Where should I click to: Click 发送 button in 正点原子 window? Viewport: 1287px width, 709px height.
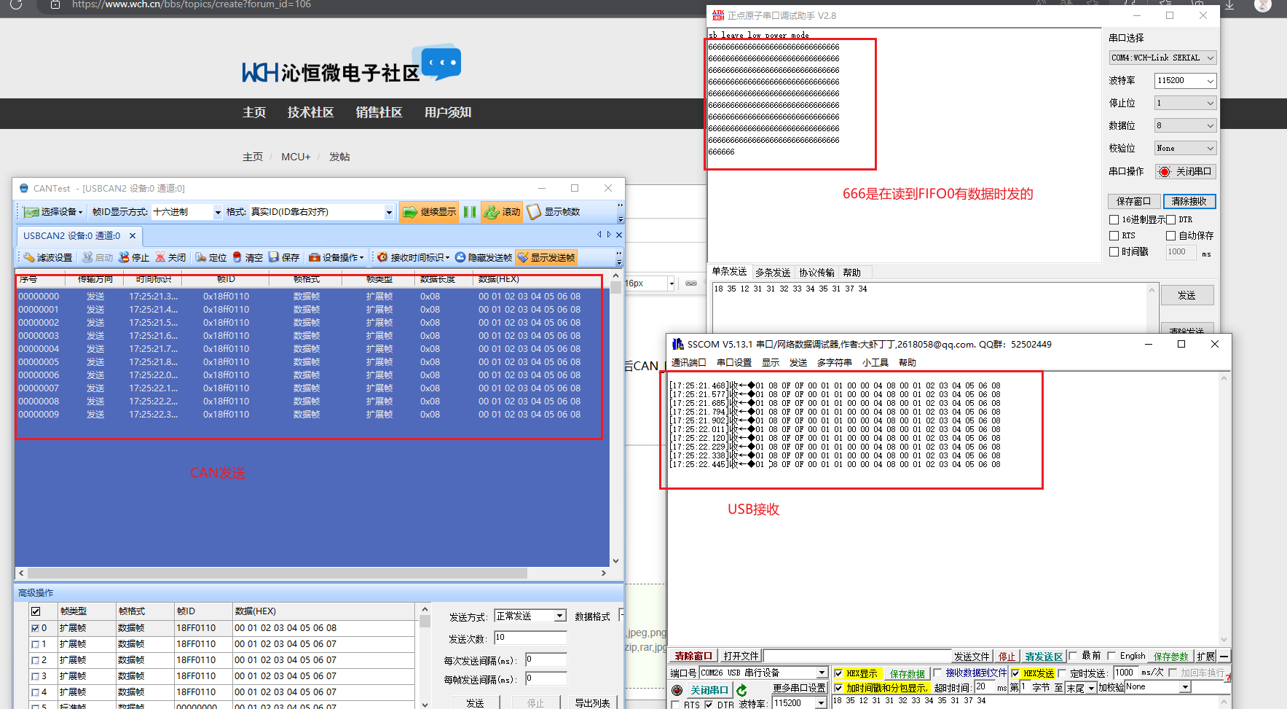click(1186, 295)
